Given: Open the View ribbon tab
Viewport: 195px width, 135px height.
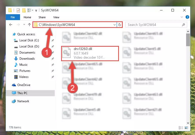Looking at the screenshot, I should pos(56,17).
